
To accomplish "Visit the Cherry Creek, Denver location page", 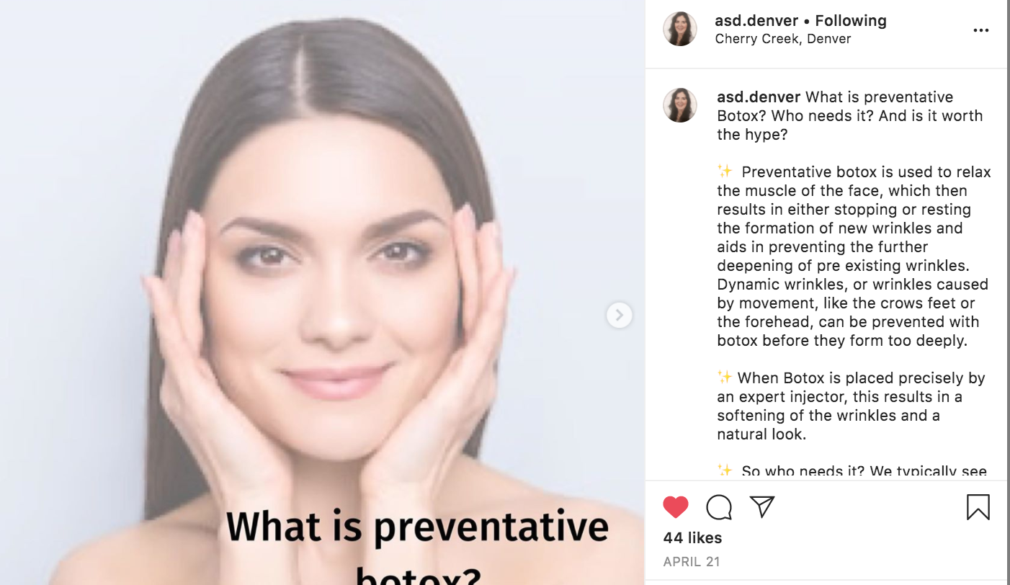I will click(x=783, y=39).
